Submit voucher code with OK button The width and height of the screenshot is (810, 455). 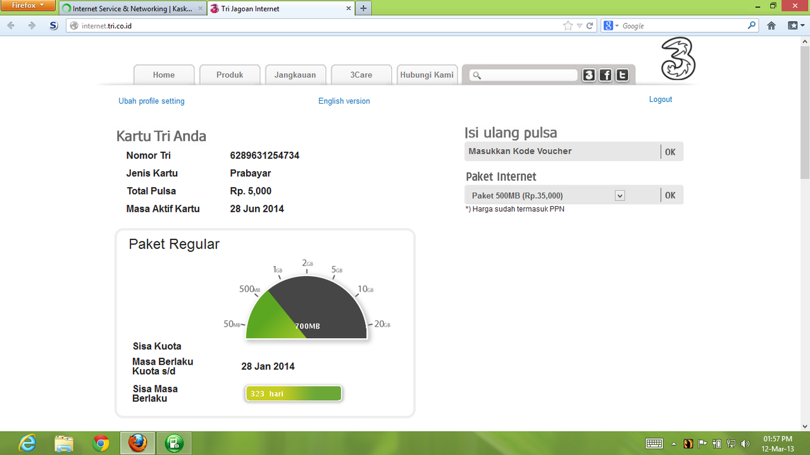(x=670, y=152)
